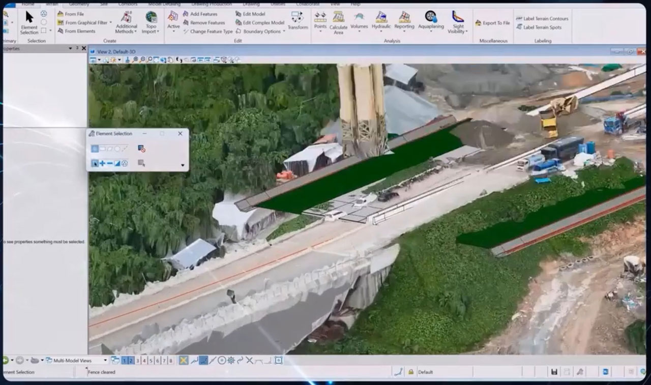The width and height of the screenshot is (651, 385).
Task: Expand the Multi-Model Views dropdown
Action: (106, 361)
